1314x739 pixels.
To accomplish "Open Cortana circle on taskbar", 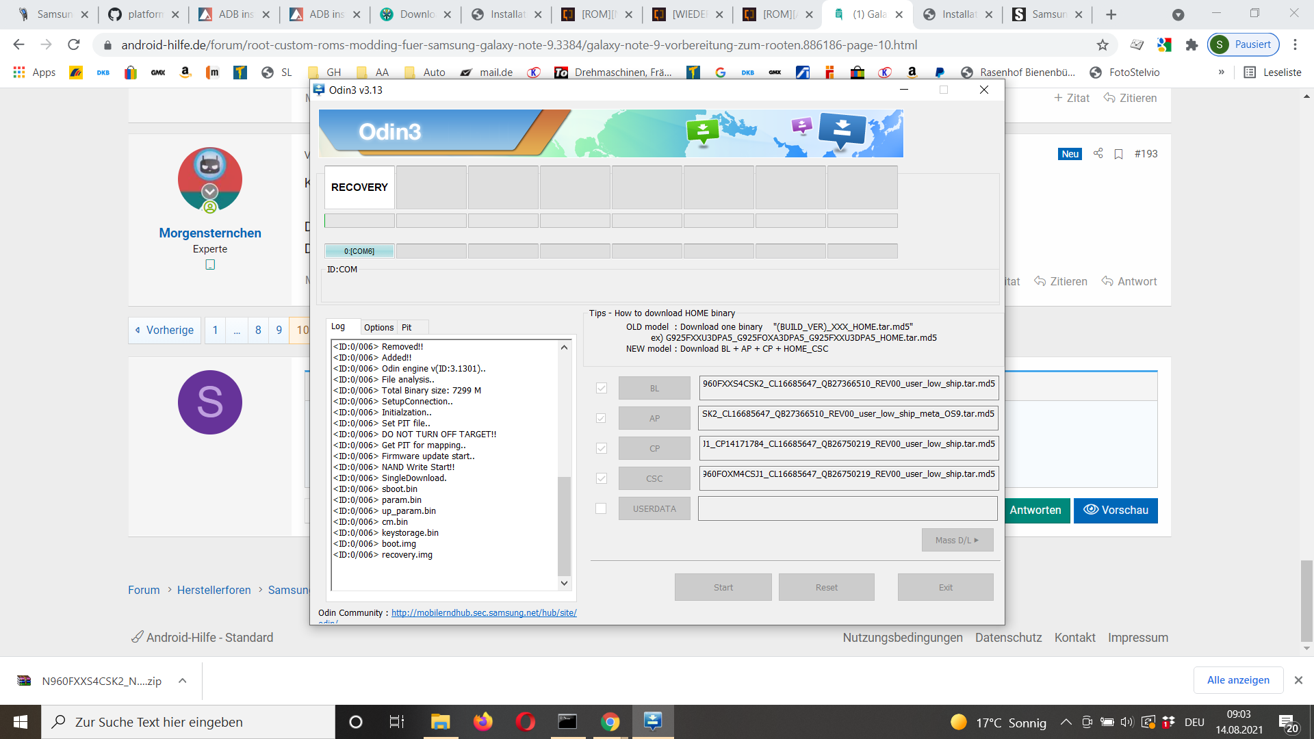I will (355, 722).
